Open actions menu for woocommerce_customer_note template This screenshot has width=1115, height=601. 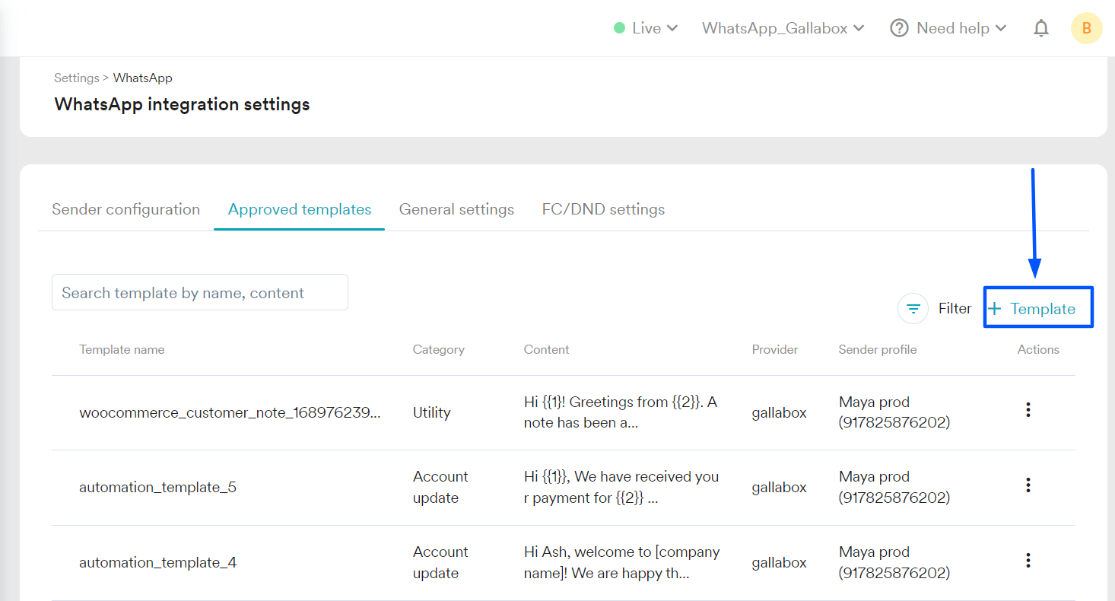pos(1028,410)
